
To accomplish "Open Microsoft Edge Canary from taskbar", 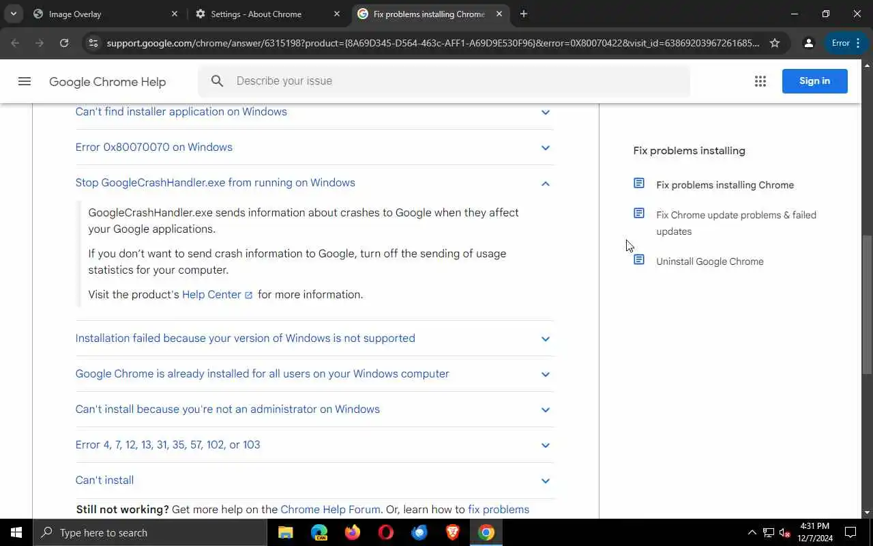I will (x=319, y=532).
